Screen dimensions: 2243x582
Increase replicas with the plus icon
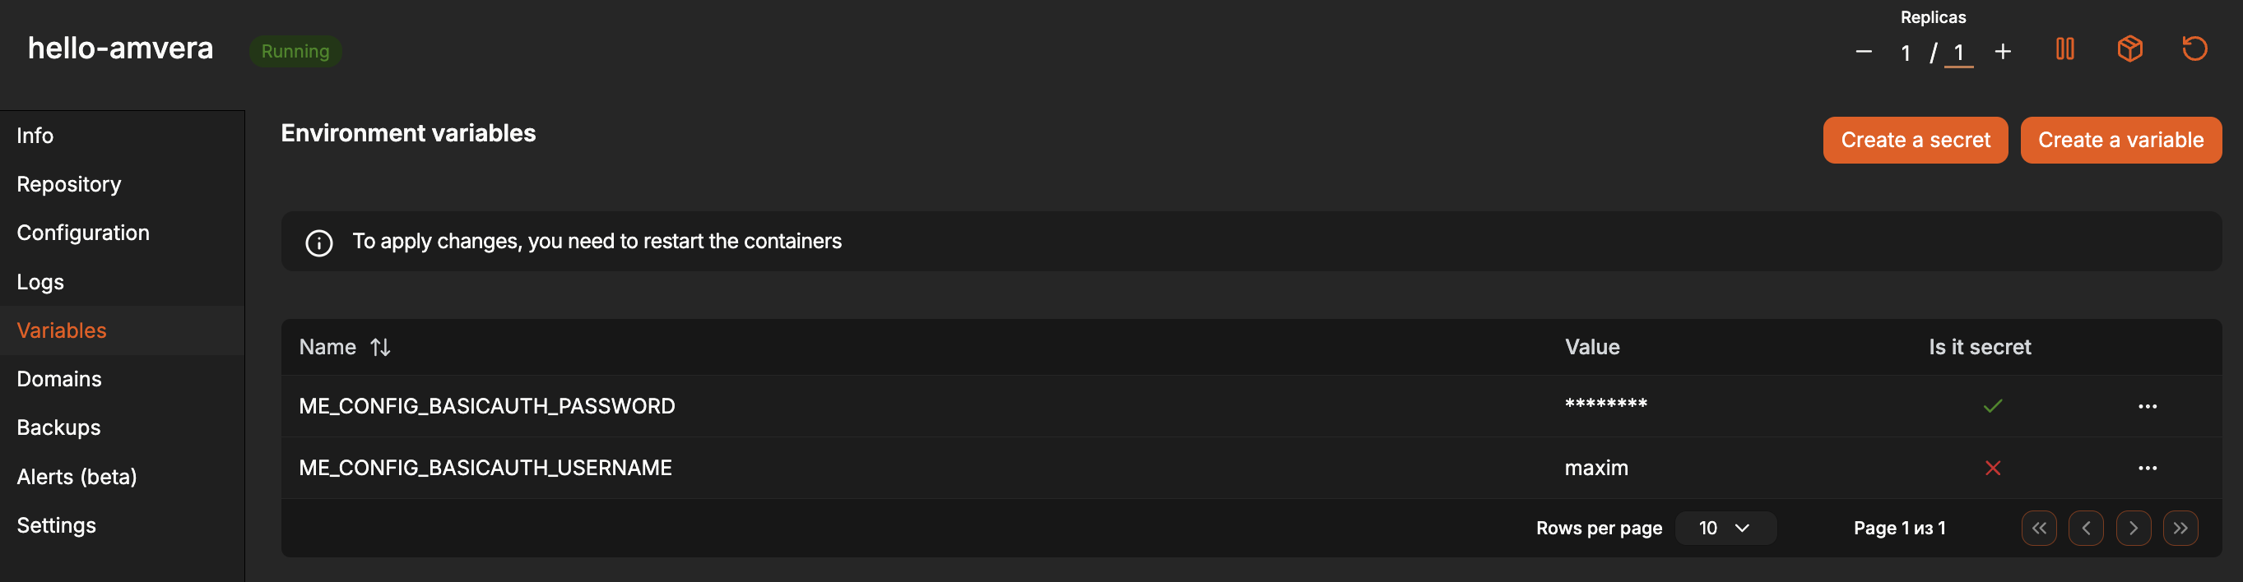[2003, 52]
